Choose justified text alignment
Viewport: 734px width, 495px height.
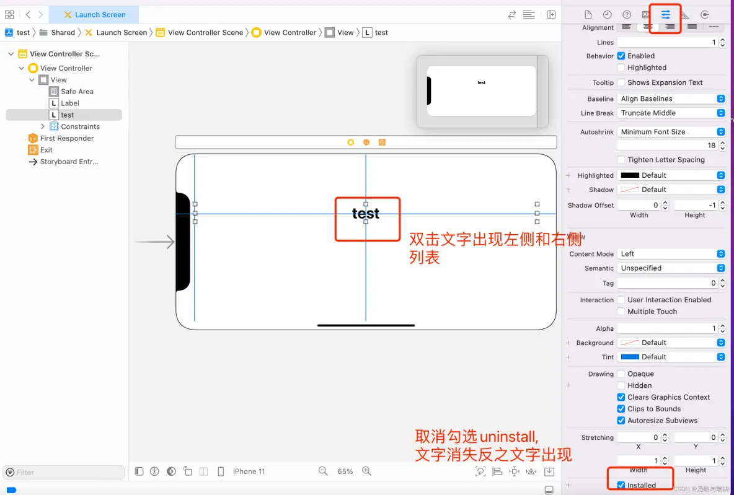692,27
